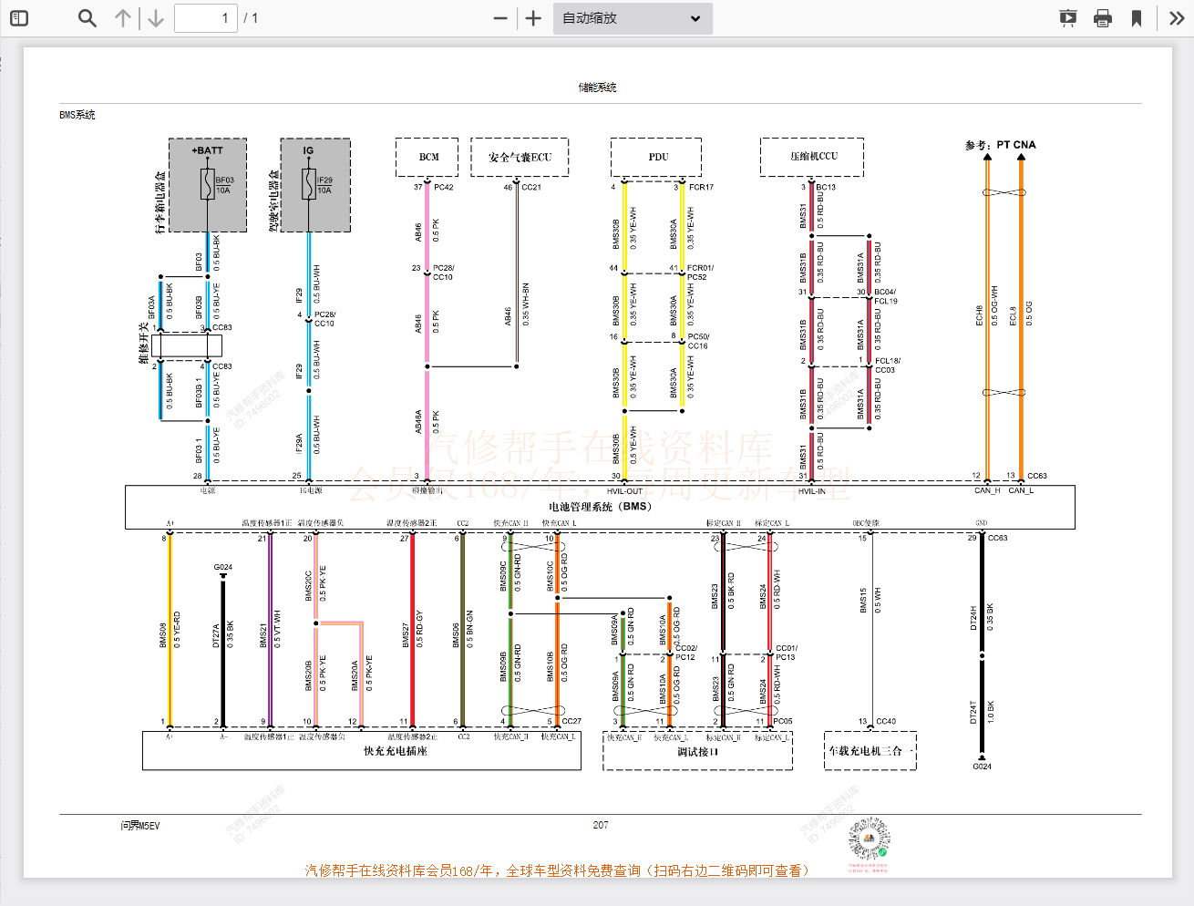The height and width of the screenshot is (906, 1194).
Task: Go to the next page
Action: click(x=156, y=18)
